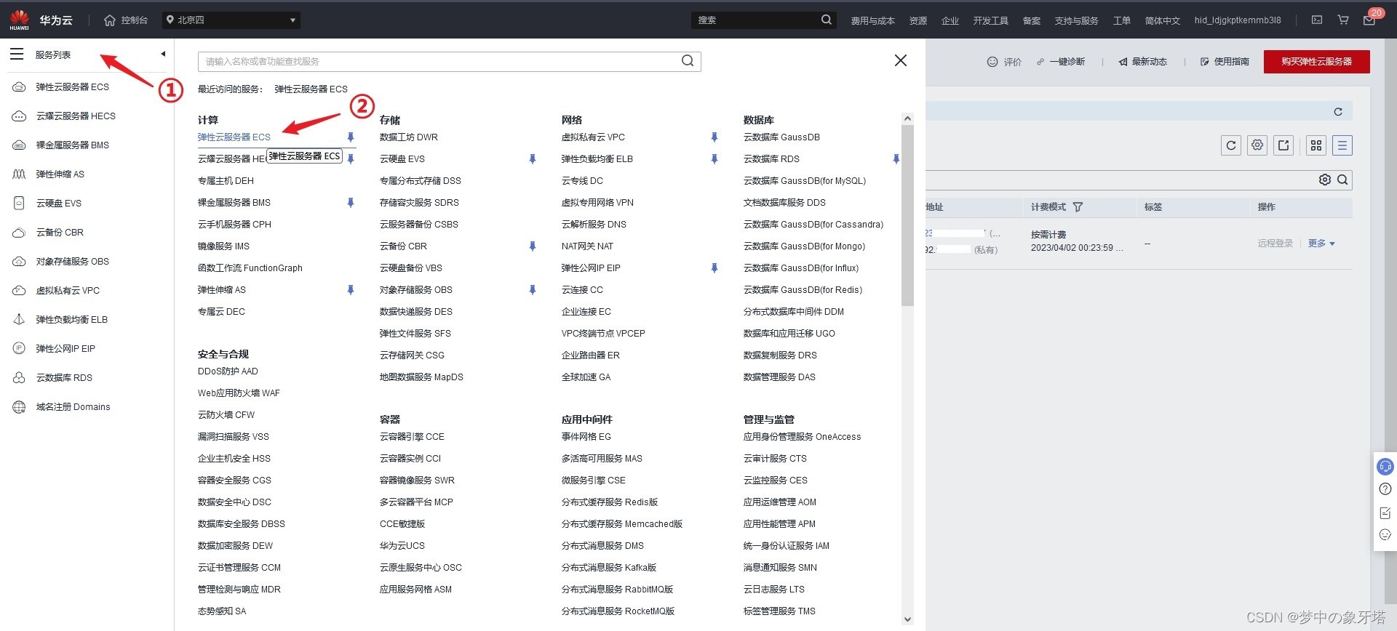Click 购买弹性云服务器 button

pyautogui.click(x=1317, y=62)
